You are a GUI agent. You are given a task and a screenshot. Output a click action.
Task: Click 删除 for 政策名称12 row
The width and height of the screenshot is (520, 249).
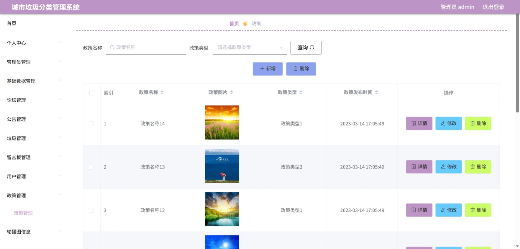(478, 210)
